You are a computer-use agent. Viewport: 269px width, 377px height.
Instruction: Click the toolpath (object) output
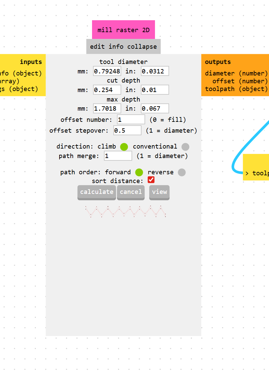click(x=236, y=89)
